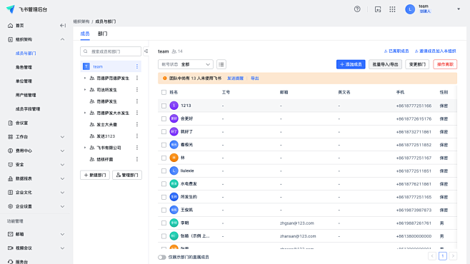This screenshot has height=264, width=470.
Task: Collapse the sidebar with the arrow icon
Action: tap(62, 26)
